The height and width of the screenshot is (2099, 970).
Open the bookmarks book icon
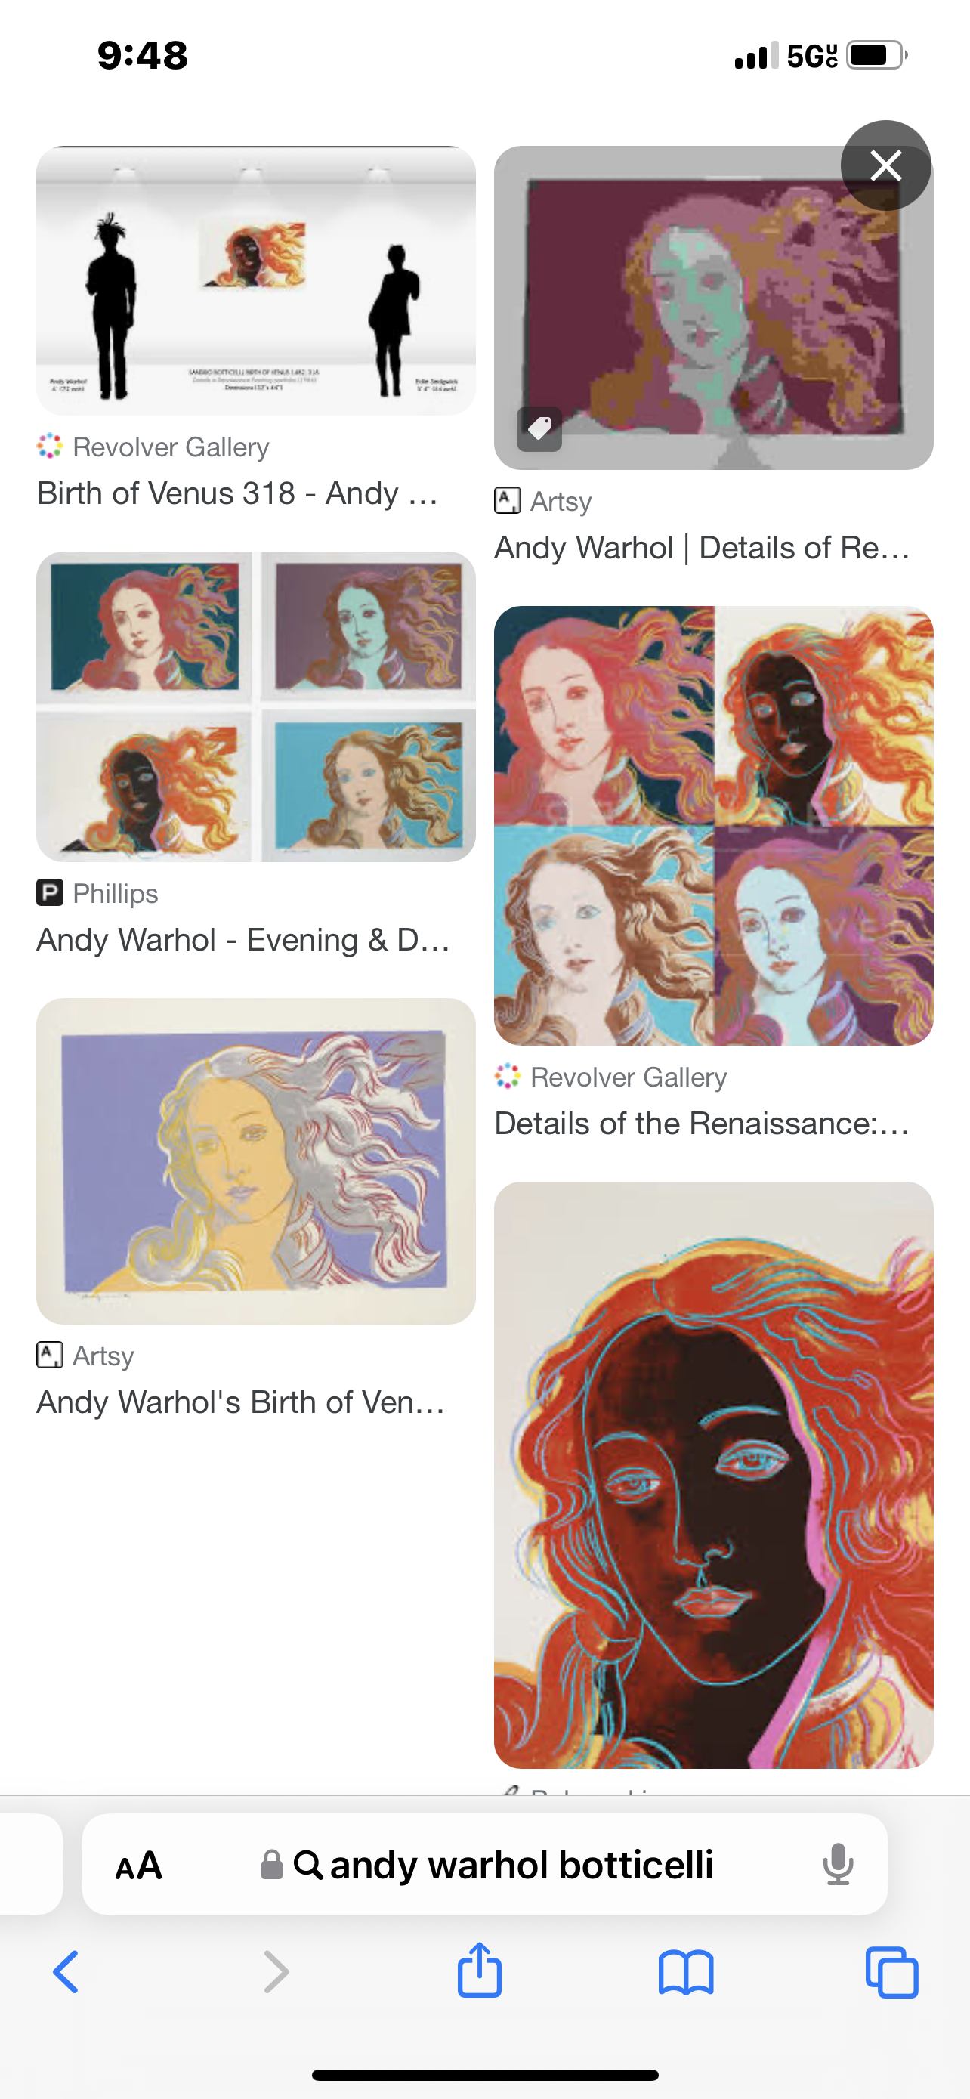point(686,1973)
